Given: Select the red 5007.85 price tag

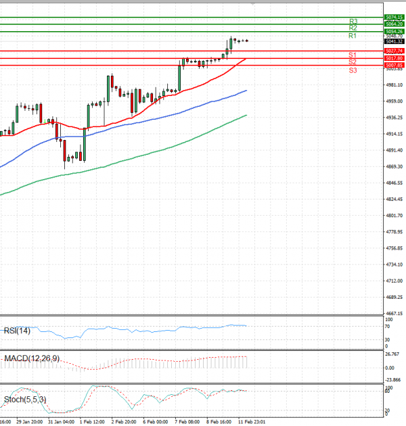Looking at the screenshot, I should (x=394, y=65).
